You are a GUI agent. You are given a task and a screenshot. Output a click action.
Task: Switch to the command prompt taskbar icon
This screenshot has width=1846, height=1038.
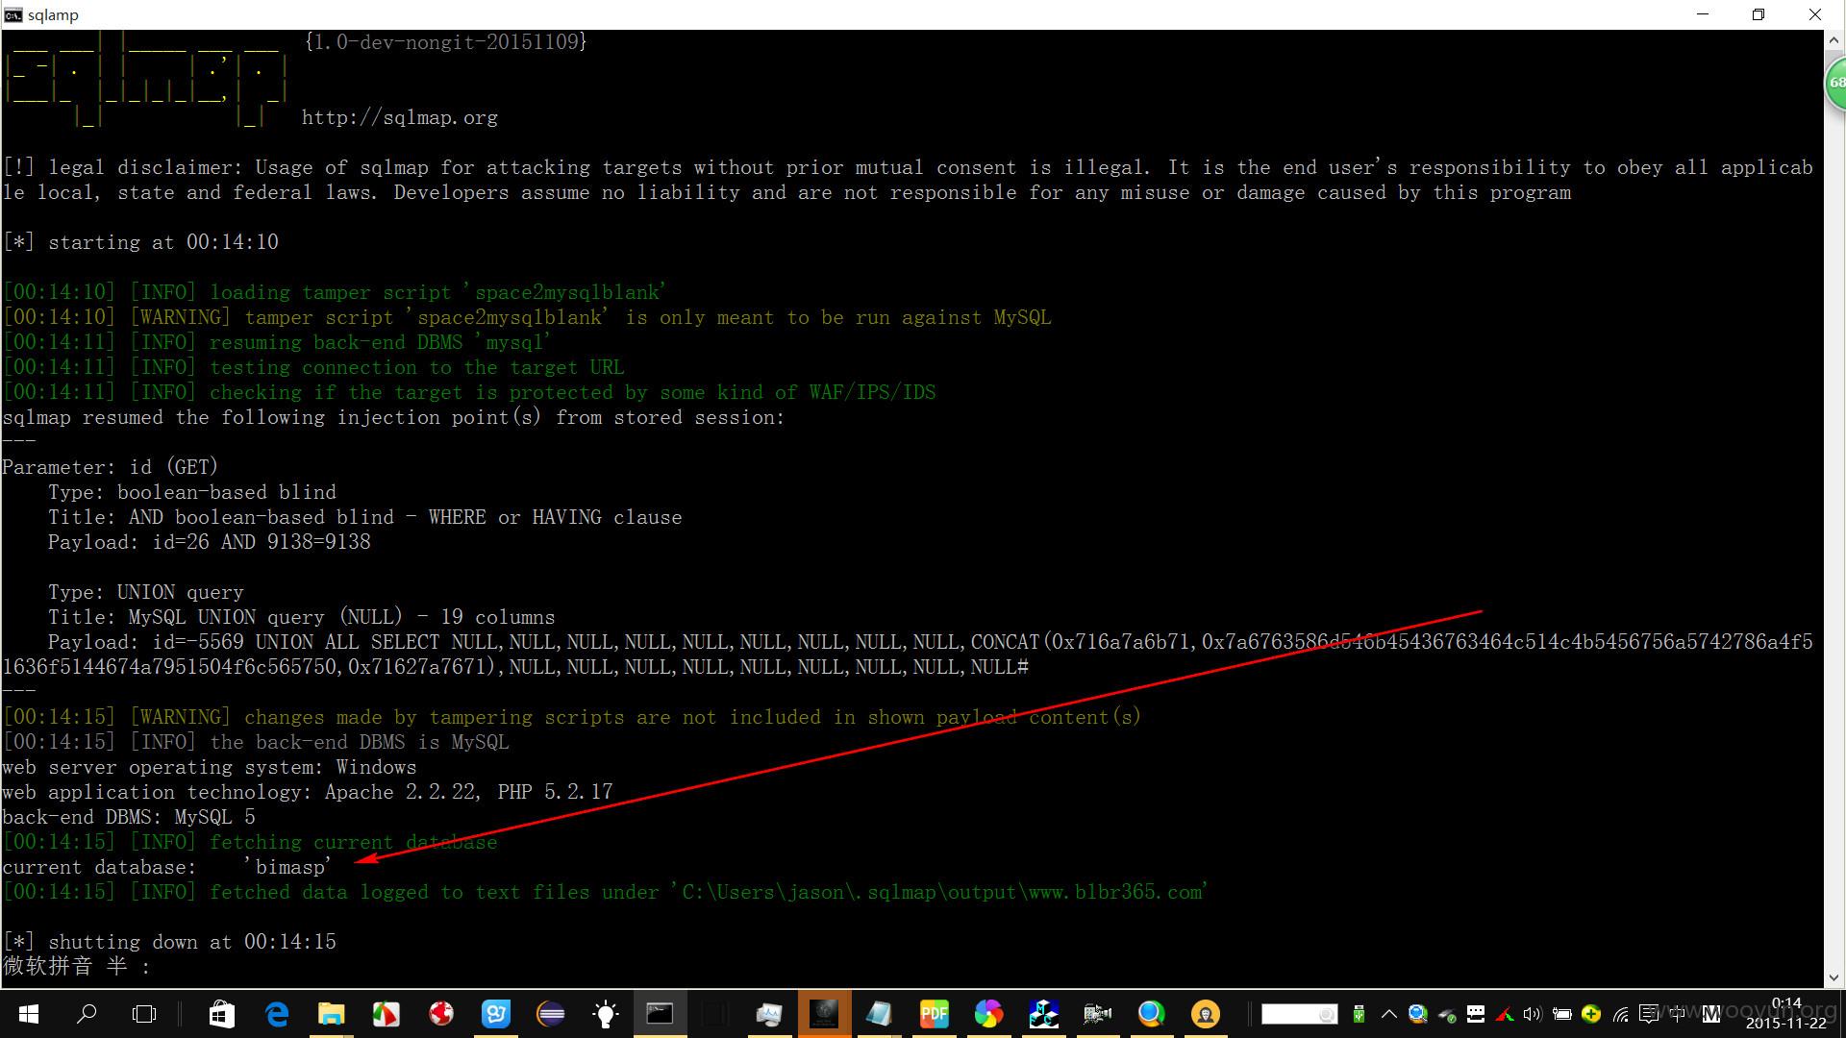click(660, 1014)
